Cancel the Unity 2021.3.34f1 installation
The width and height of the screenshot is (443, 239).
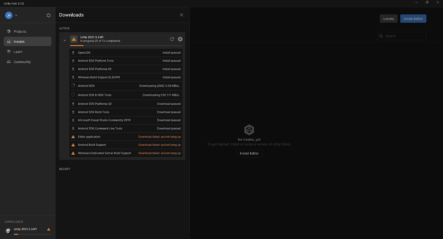(180, 39)
